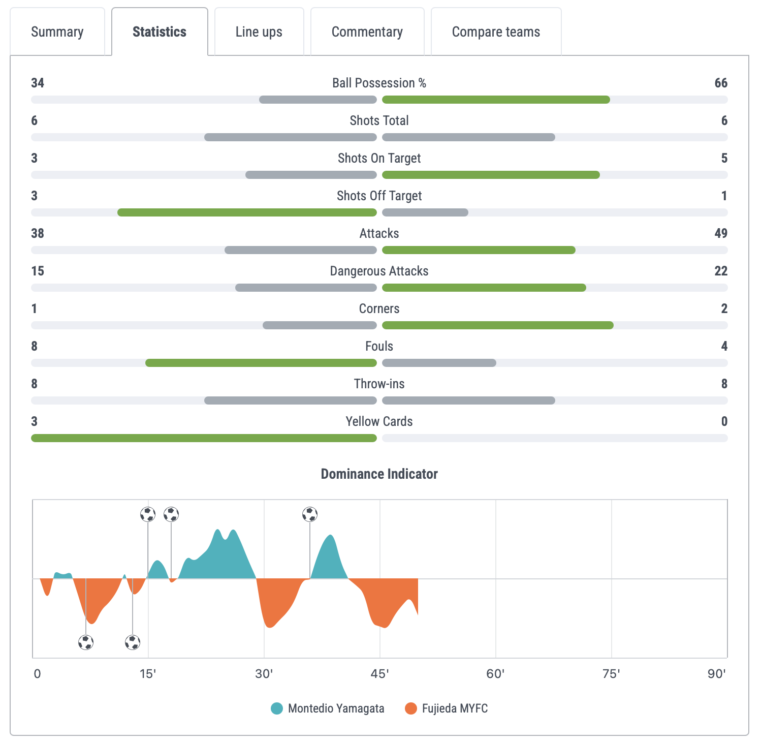Switch to the Line ups tab
Image resolution: width=762 pixels, height=742 pixels.
pyautogui.click(x=259, y=32)
